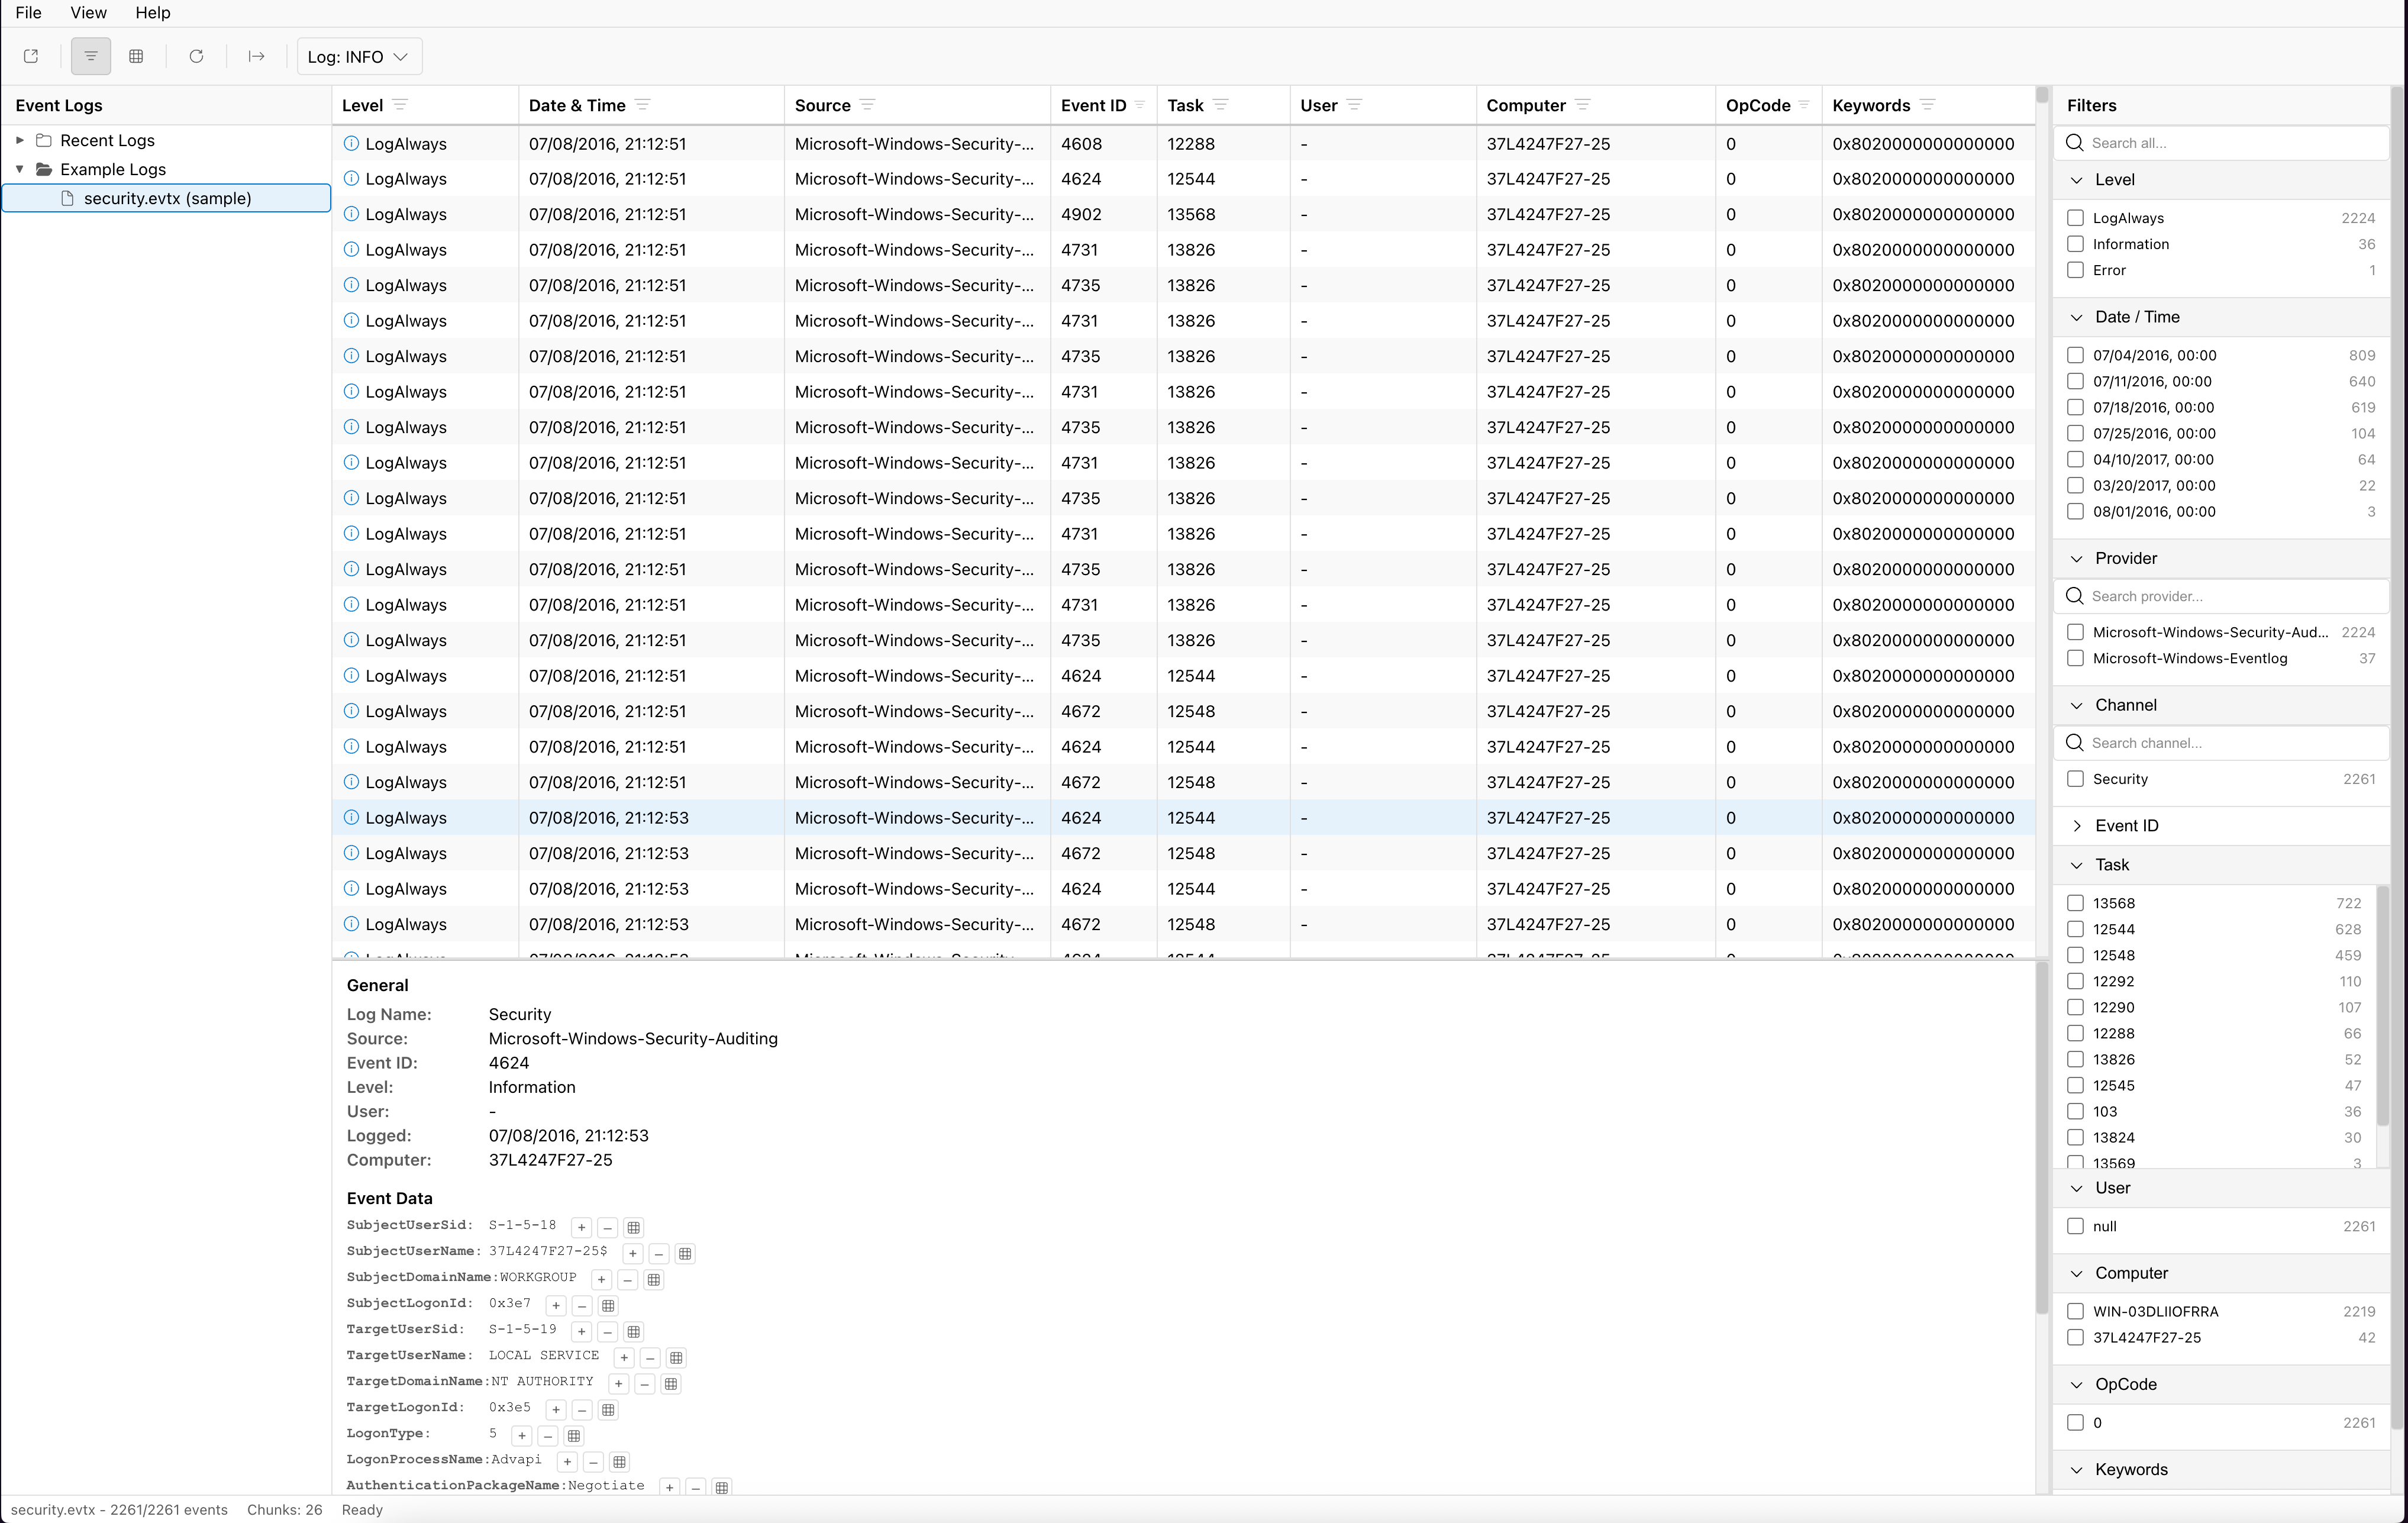
Task: Click the Search provider field
Action: click(2221, 596)
